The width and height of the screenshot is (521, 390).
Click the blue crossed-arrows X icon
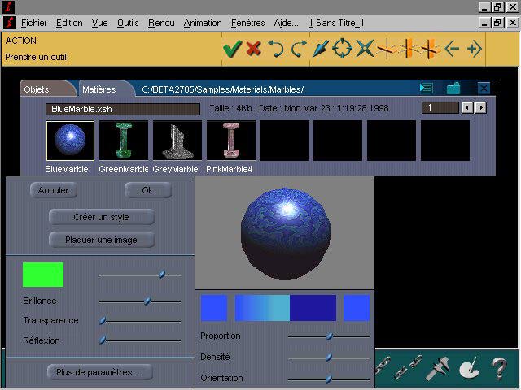point(365,49)
